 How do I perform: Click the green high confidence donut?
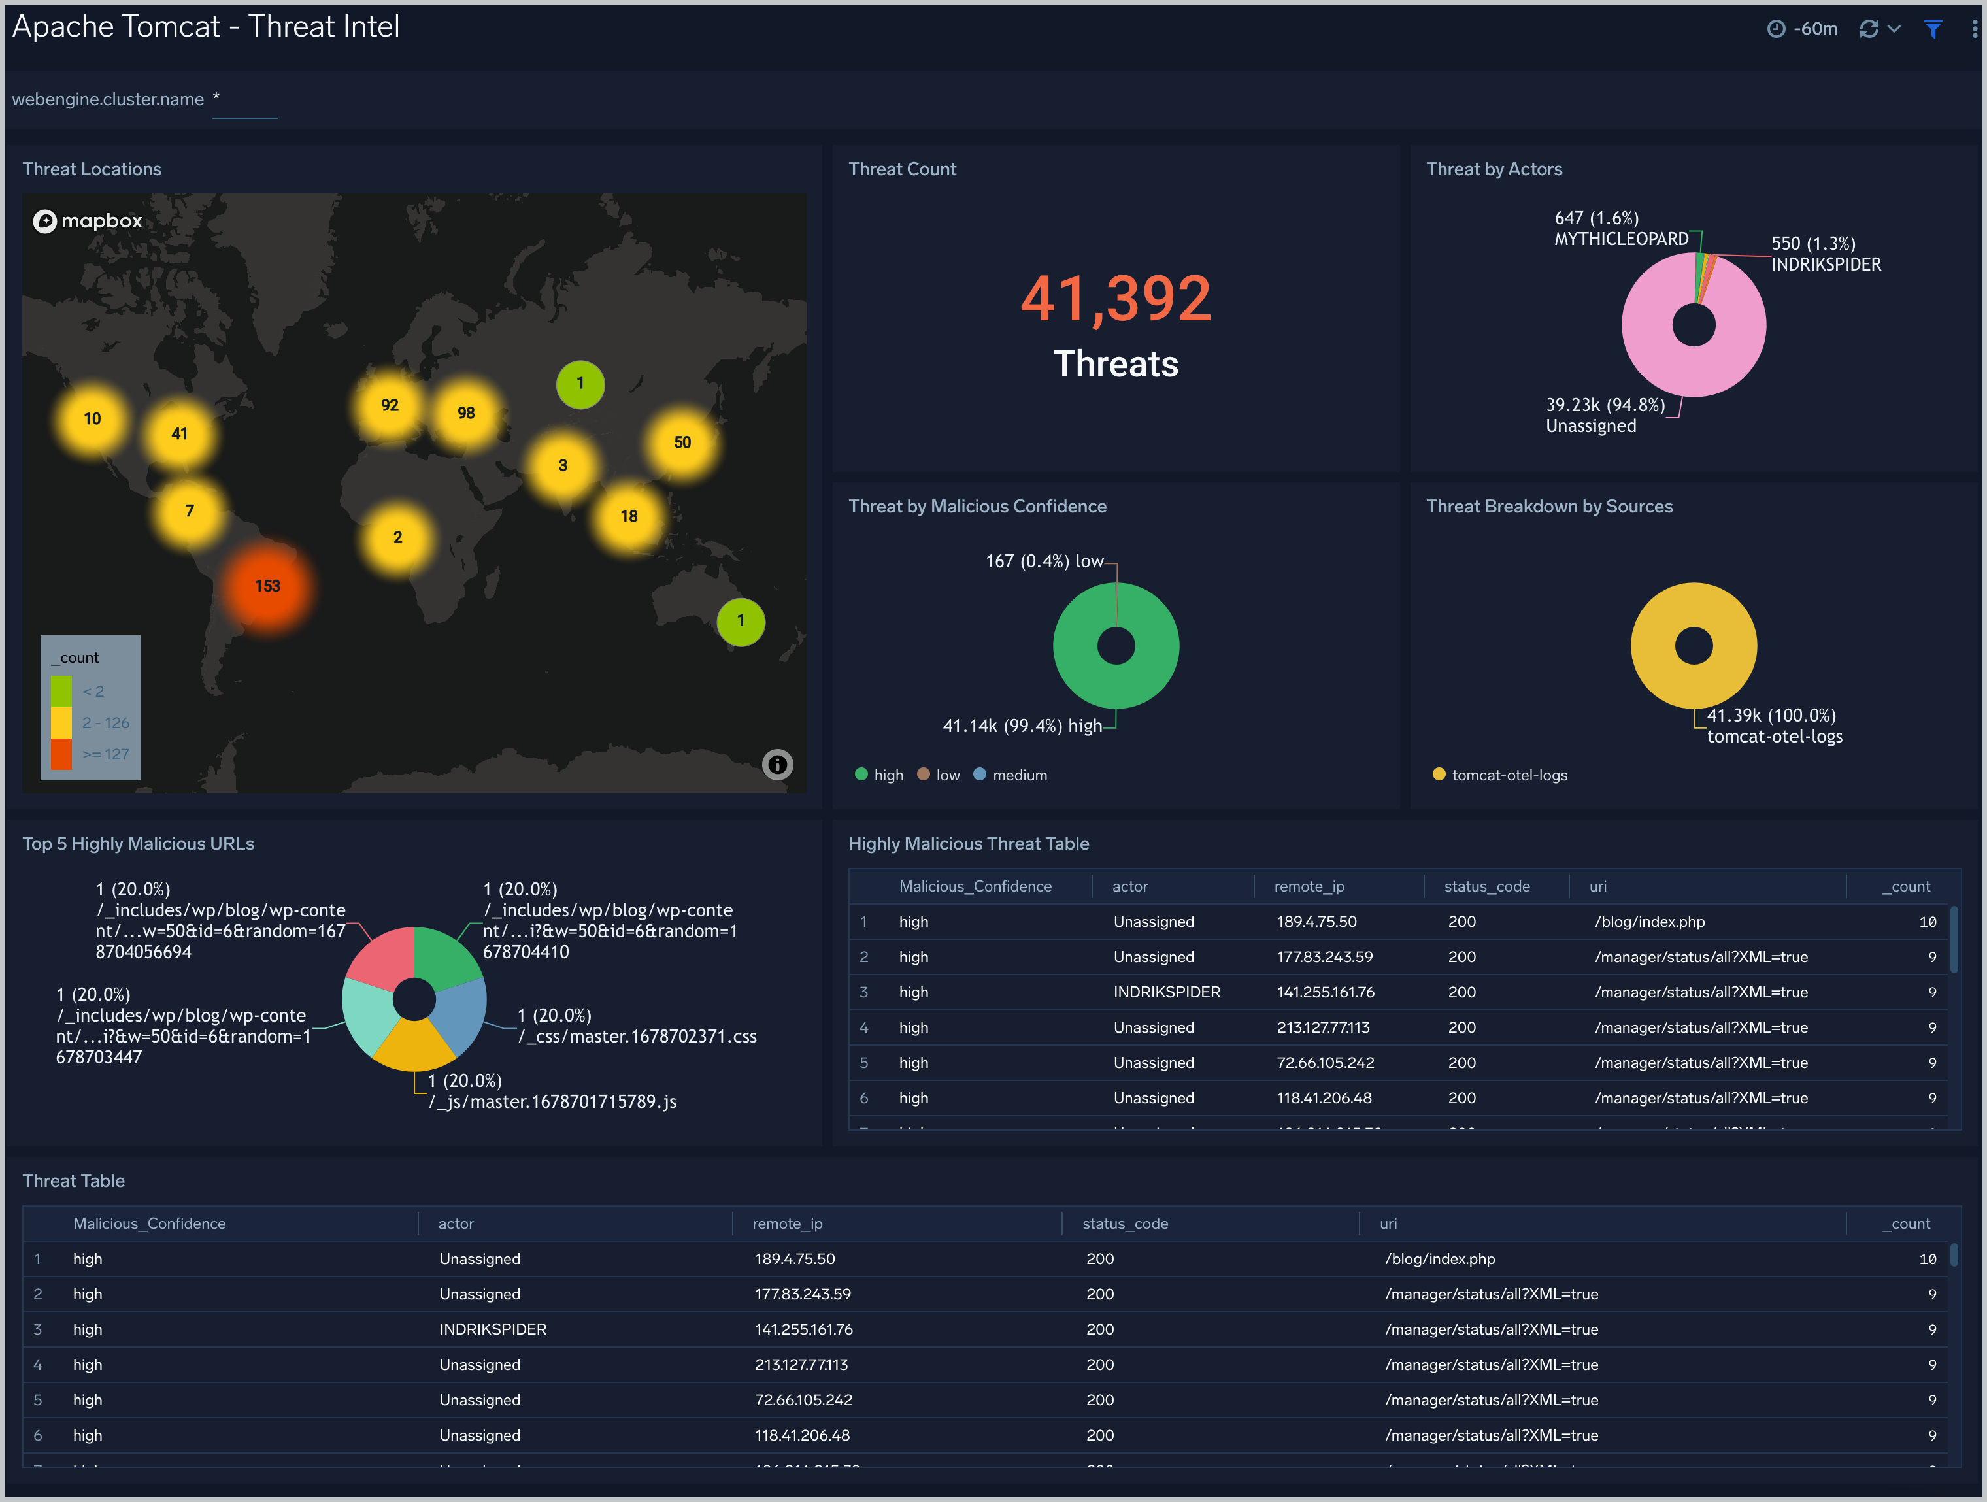(x=1116, y=686)
